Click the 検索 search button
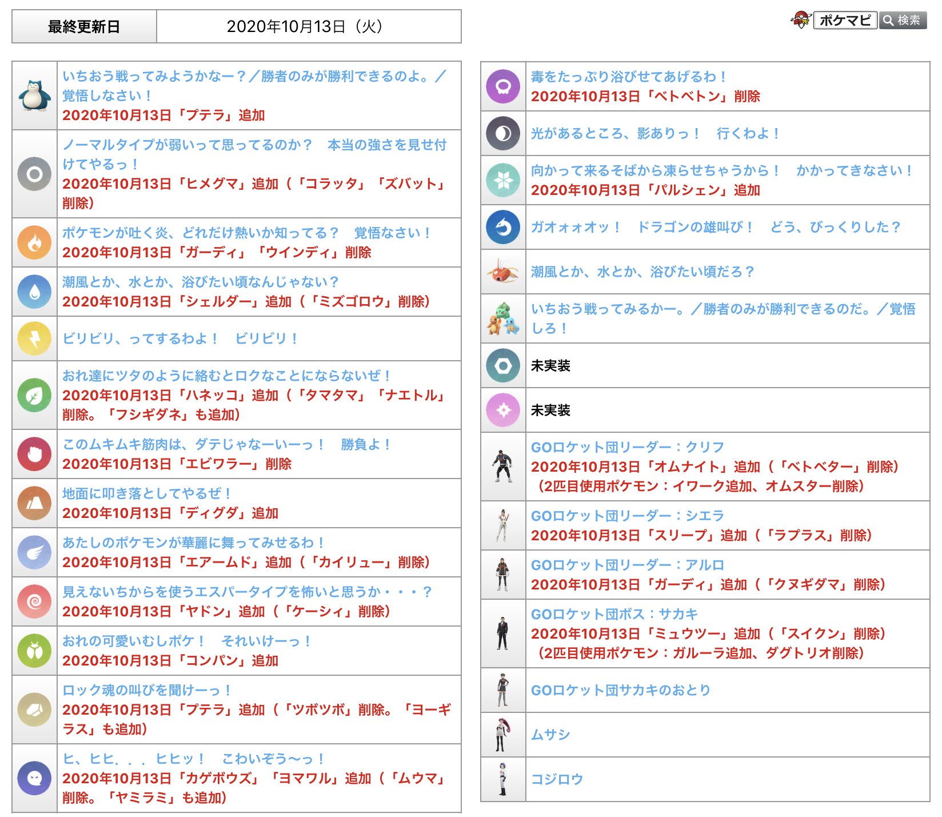This screenshot has width=942, height=817. [903, 20]
